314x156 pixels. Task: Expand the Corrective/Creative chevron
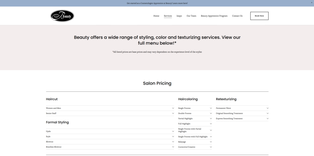[211, 147]
